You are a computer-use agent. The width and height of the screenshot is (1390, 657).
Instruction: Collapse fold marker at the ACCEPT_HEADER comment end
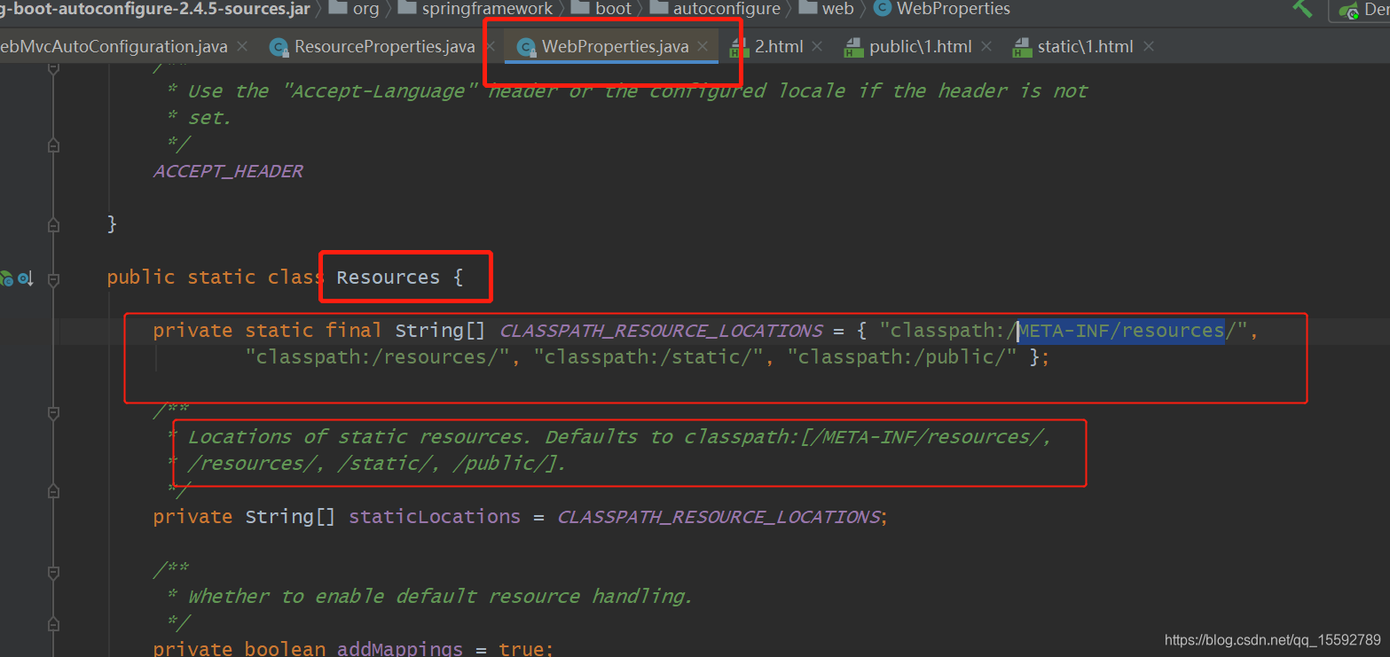click(53, 145)
